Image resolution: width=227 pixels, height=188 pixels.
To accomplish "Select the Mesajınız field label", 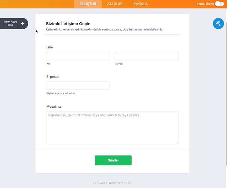I will point(54,107).
